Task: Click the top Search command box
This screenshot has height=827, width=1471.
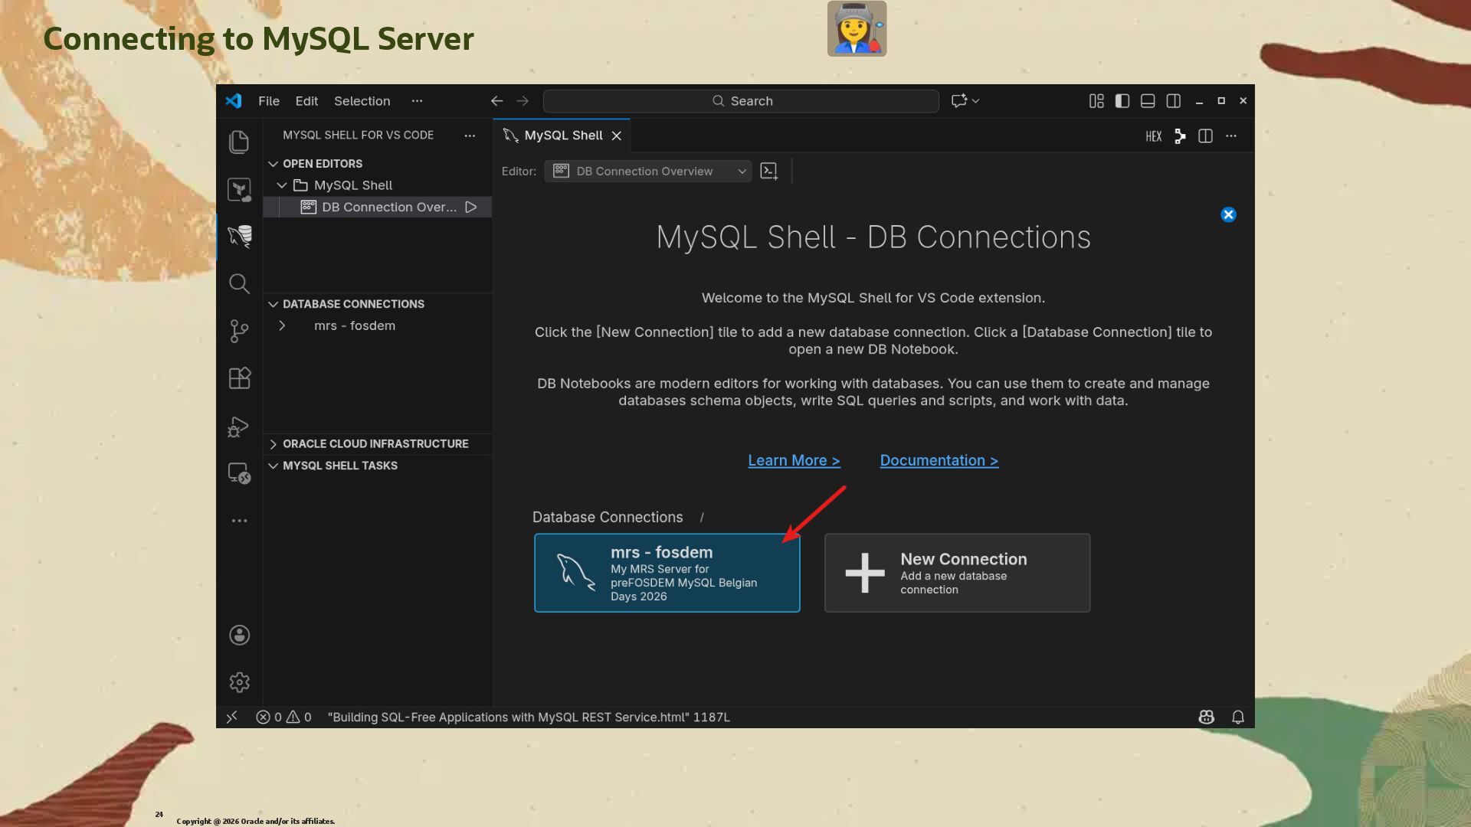Action: [741, 101]
